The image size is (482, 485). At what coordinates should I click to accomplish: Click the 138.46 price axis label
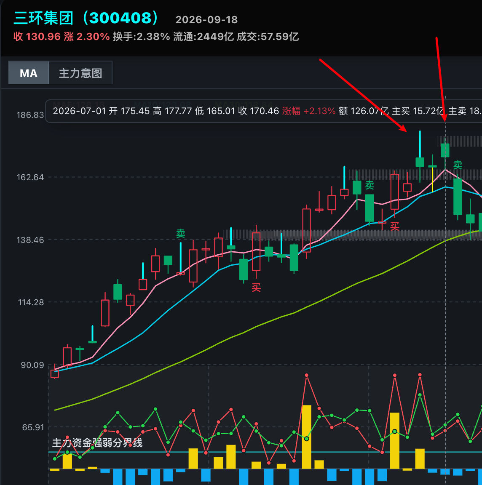pyautogui.click(x=30, y=240)
